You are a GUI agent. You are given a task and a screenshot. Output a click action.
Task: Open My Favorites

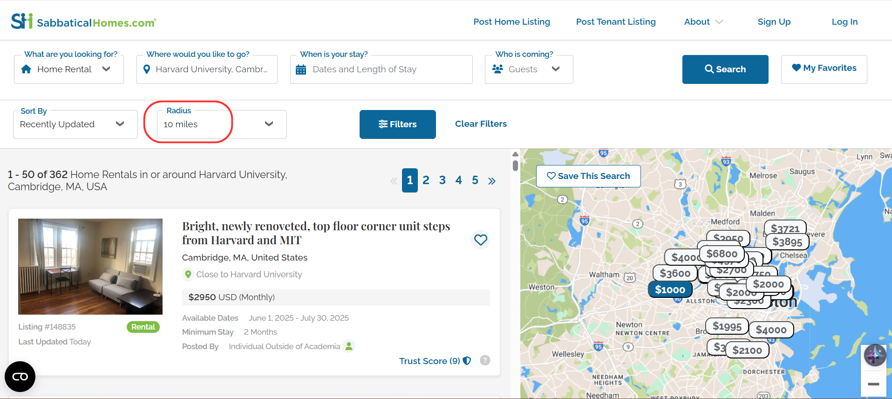click(x=824, y=69)
